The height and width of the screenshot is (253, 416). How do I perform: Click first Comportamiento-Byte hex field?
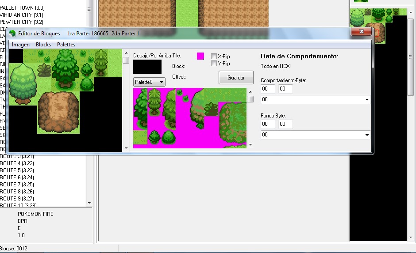(x=268, y=89)
